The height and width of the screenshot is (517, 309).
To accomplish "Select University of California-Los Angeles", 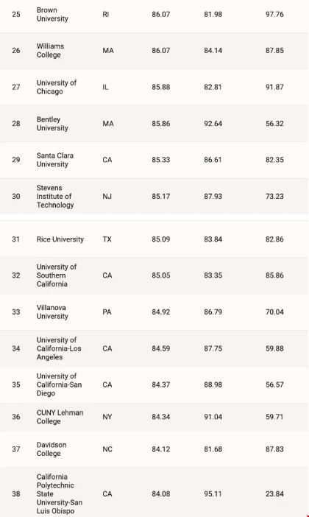I will click(x=59, y=348).
